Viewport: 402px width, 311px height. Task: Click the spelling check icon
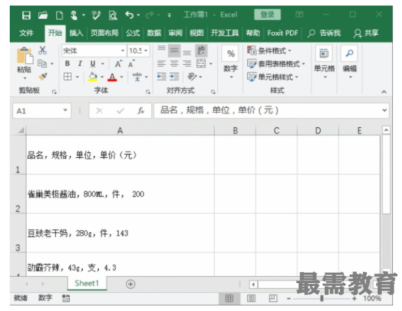(96, 15)
